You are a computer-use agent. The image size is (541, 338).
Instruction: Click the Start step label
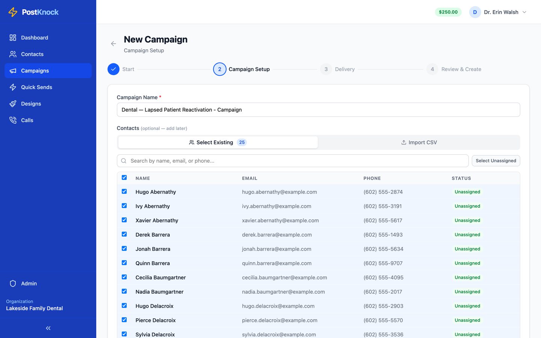(x=128, y=69)
